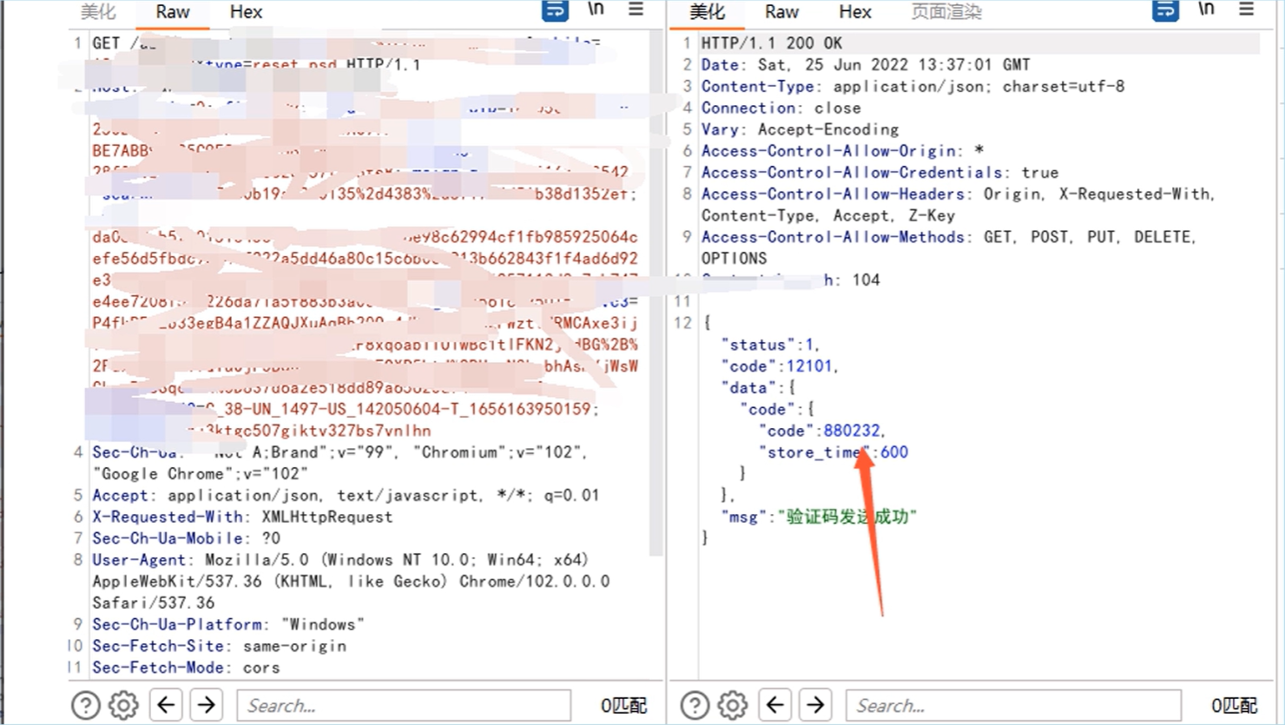Click the response panel Search input field
The width and height of the screenshot is (1285, 725).
(x=1013, y=705)
